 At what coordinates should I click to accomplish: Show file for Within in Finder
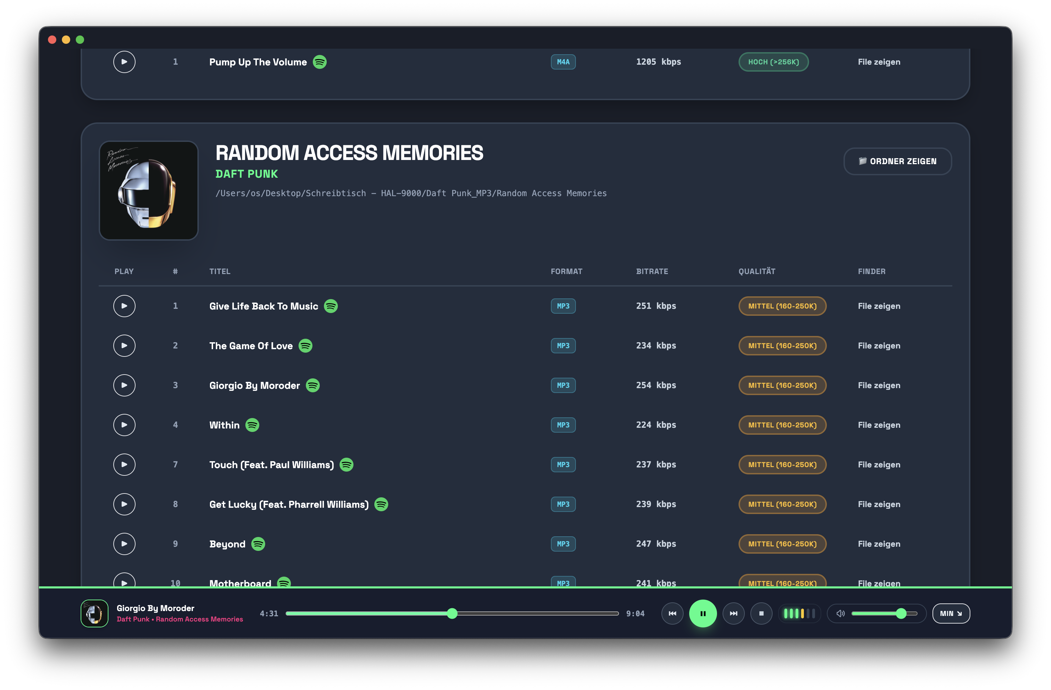pyautogui.click(x=879, y=425)
